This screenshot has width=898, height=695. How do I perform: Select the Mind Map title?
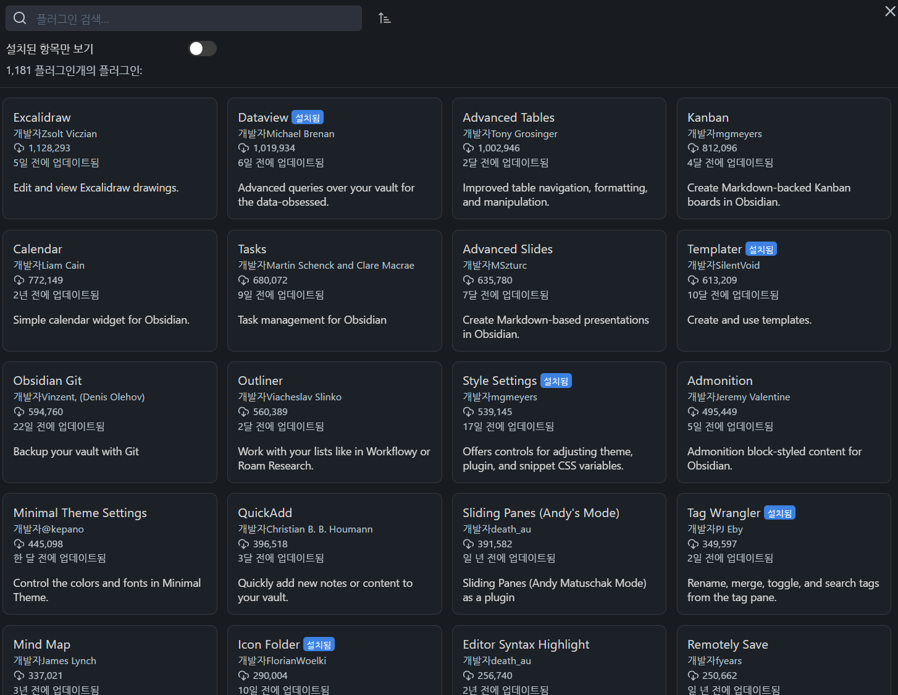(42, 644)
